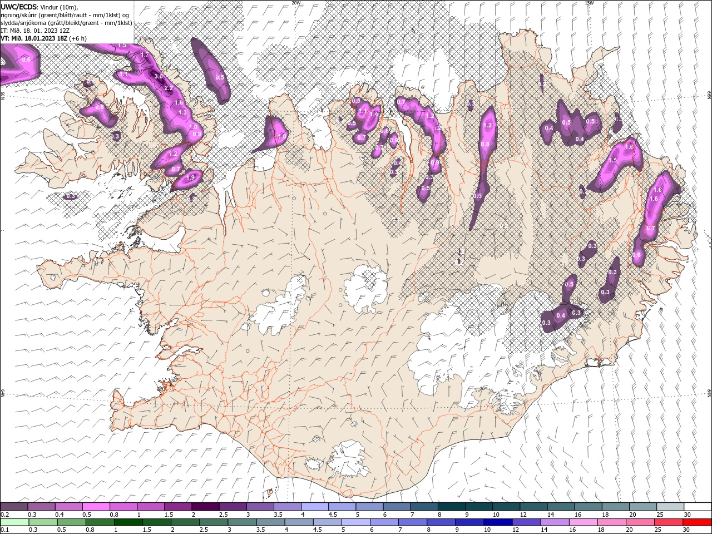Select dark teal upper swatch between 8 and 9
The height and width of the screenshot is (534, 712).
(x=452, y=507)
